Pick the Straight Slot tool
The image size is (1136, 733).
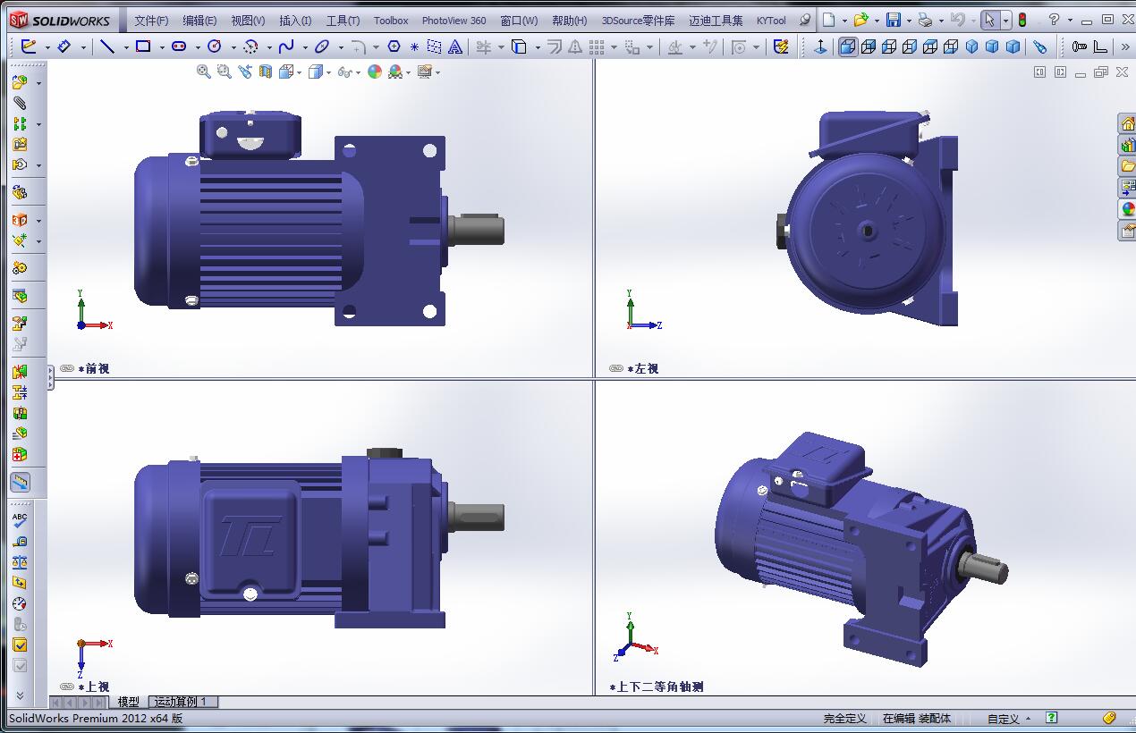(x=179, y=46)
